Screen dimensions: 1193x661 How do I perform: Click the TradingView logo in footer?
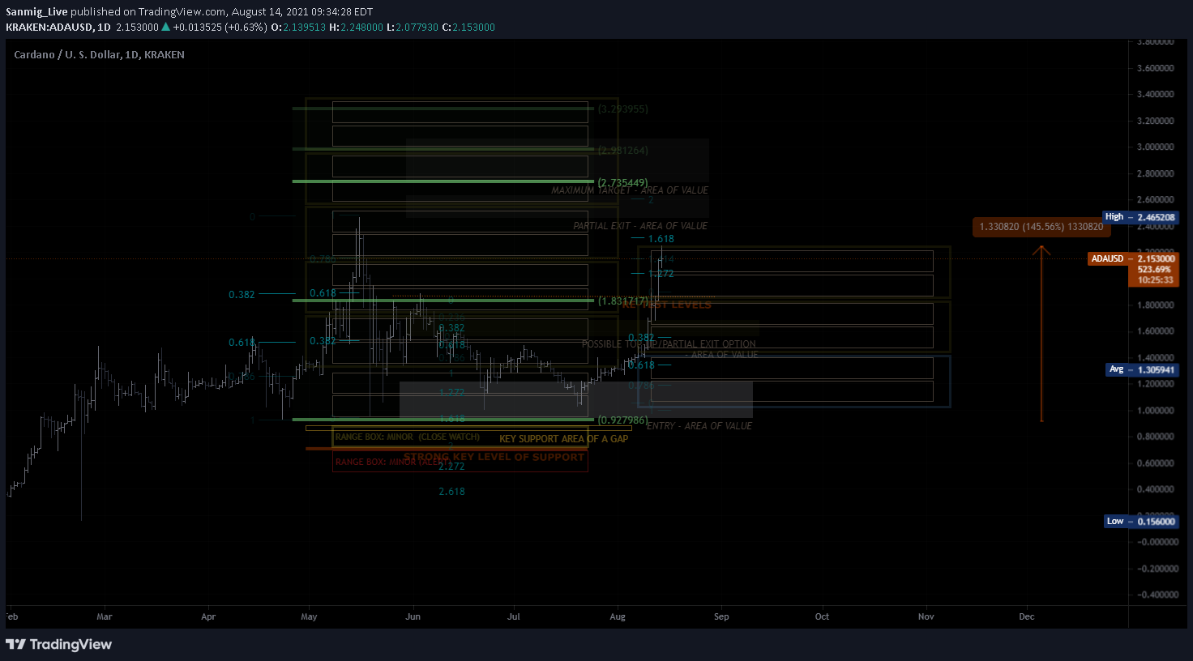pos(58,645)
